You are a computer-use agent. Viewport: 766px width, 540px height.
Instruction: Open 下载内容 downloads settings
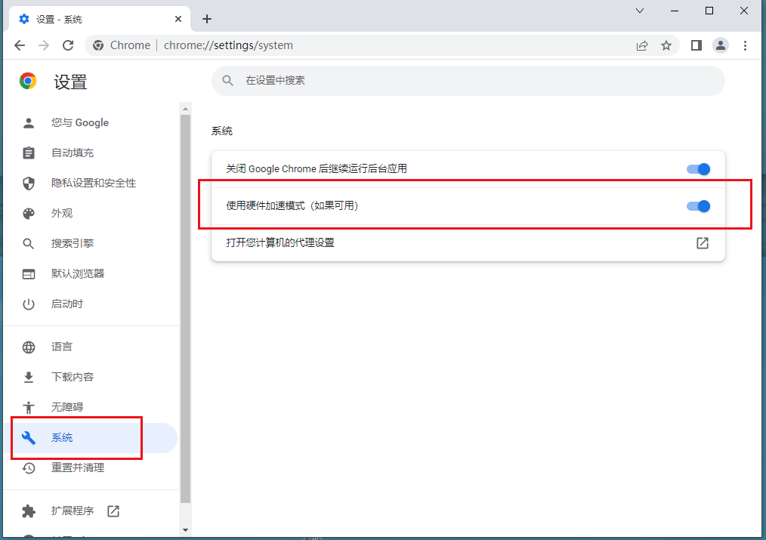91,378
